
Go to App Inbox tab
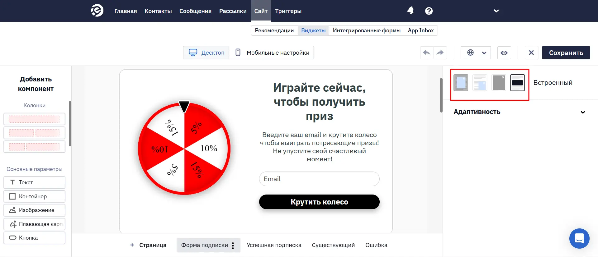point(421,30)
